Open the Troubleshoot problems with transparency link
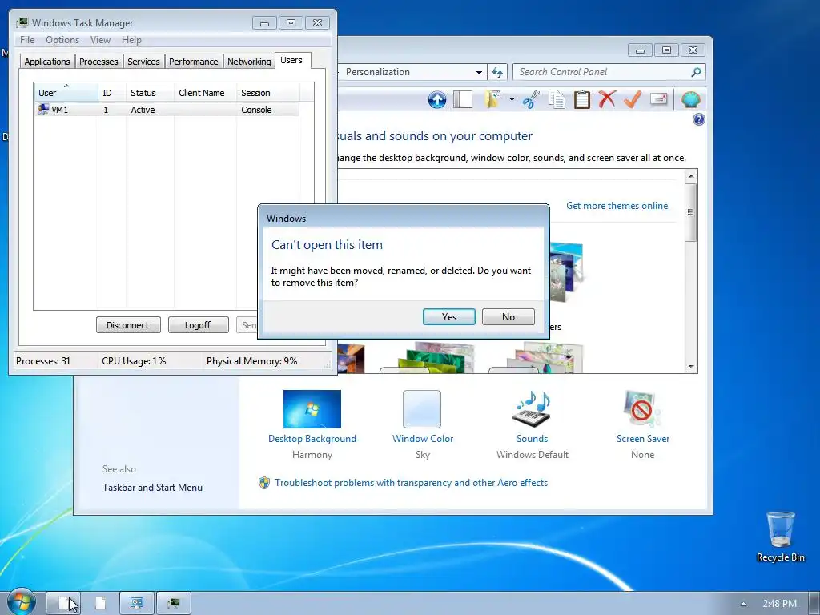The height and width of the screenshot is (615, 820). click(411, 483)
